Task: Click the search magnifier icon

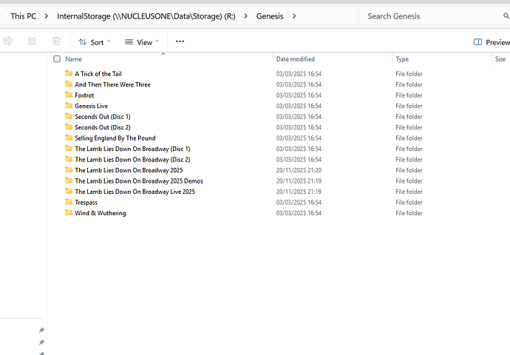Action: coord(506,16)
